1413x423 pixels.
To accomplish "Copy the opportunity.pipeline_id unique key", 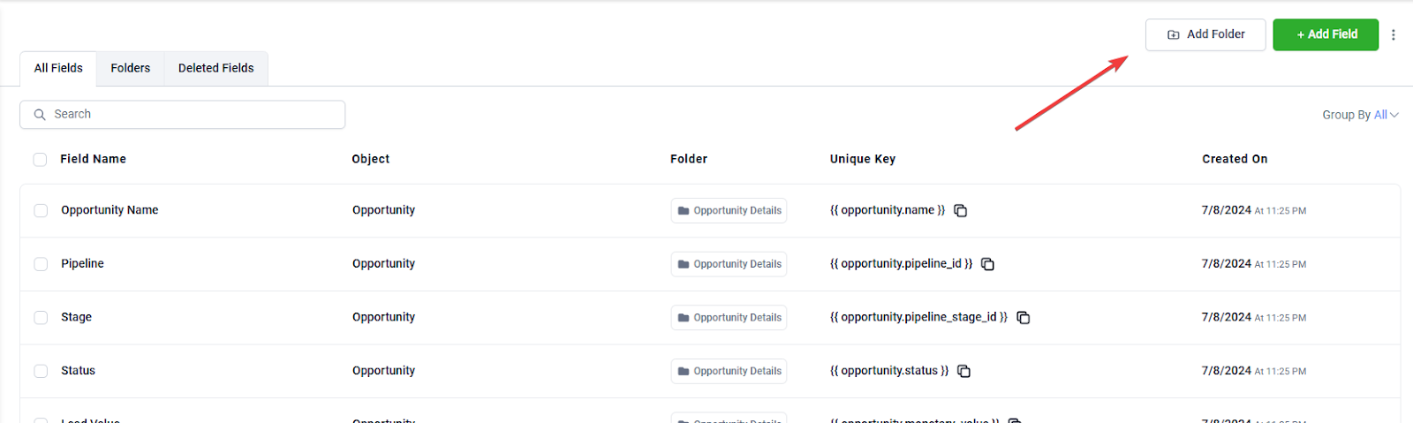I will point(988,264).
